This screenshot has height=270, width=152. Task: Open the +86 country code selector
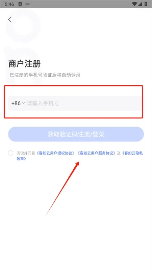point(18,103)
